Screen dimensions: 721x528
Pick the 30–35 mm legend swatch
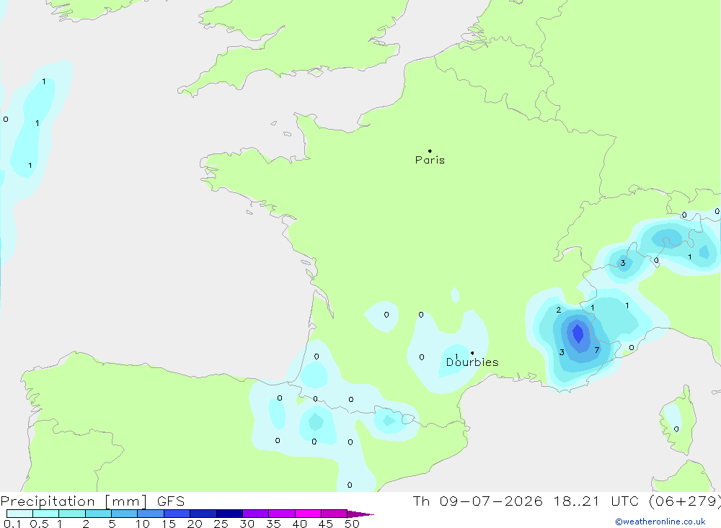tap(256, 514)
